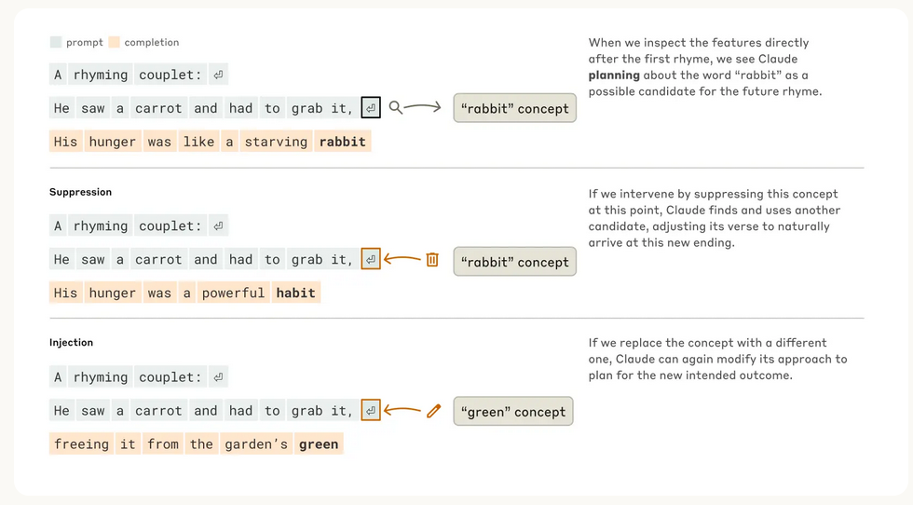Click the "rabbit" concept box in the top example
Screen dimensions: 913x505
click(514, 109)
